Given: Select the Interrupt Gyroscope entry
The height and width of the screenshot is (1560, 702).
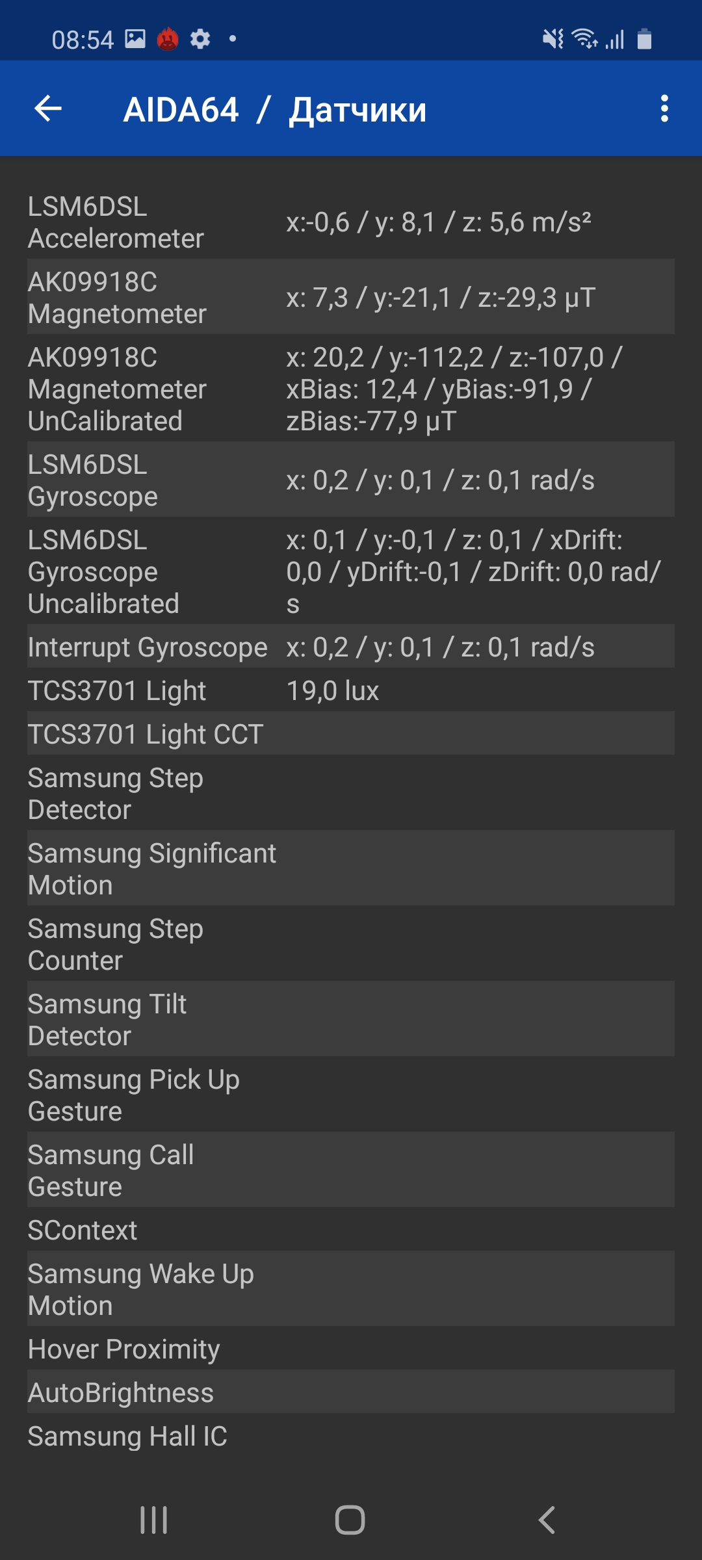Looking at the screenshot, I should click(x=351, y=647).
